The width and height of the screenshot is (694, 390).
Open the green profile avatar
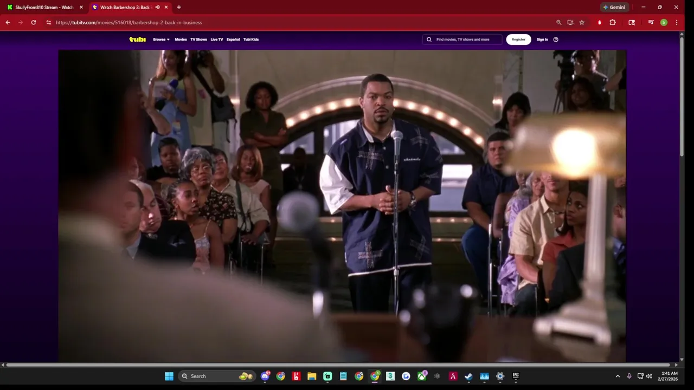point(664,22)
